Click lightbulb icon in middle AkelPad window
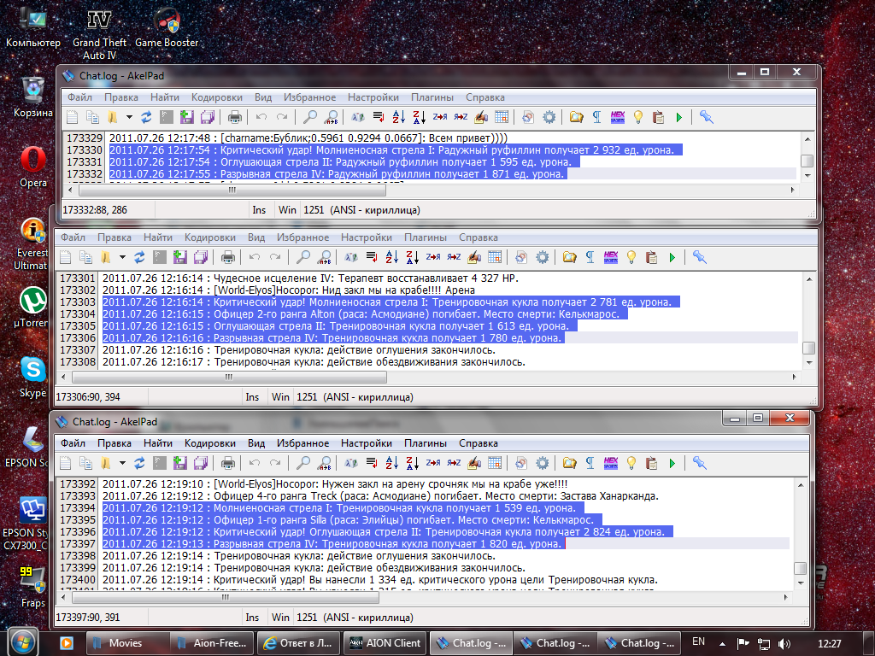Screen dimensions: 875x656 coord(631,257)
